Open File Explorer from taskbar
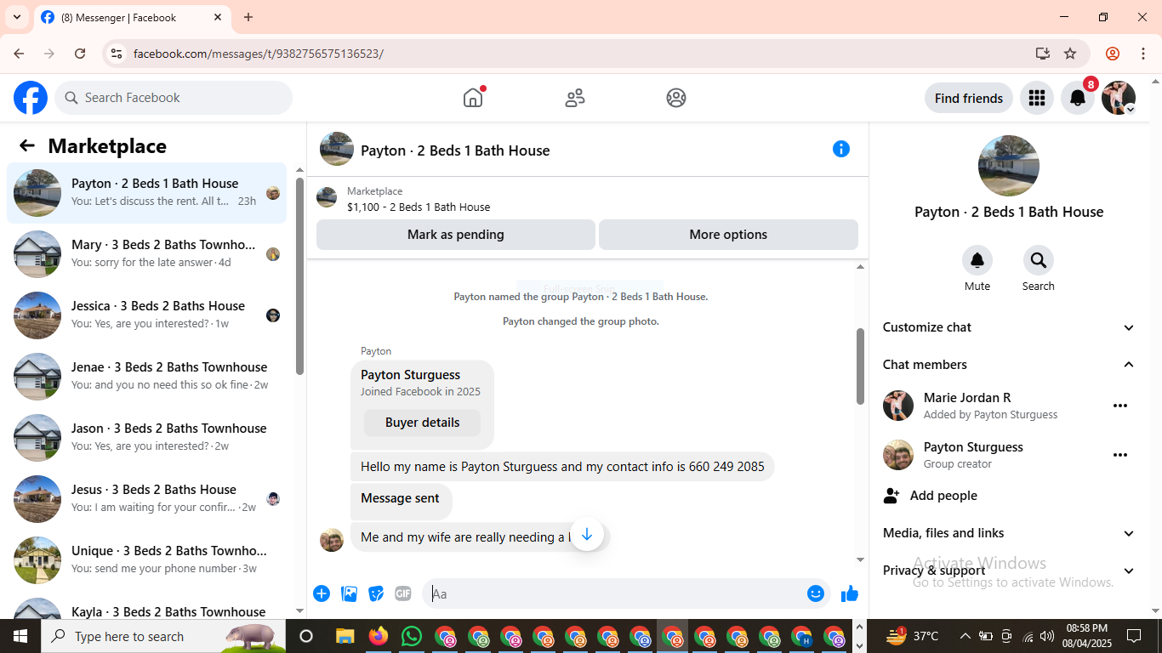 coord(345,636)
